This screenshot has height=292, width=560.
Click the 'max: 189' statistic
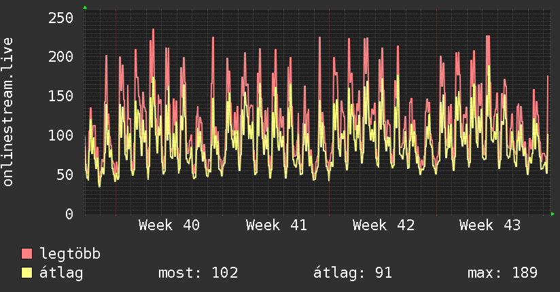[x=502, y=273]
